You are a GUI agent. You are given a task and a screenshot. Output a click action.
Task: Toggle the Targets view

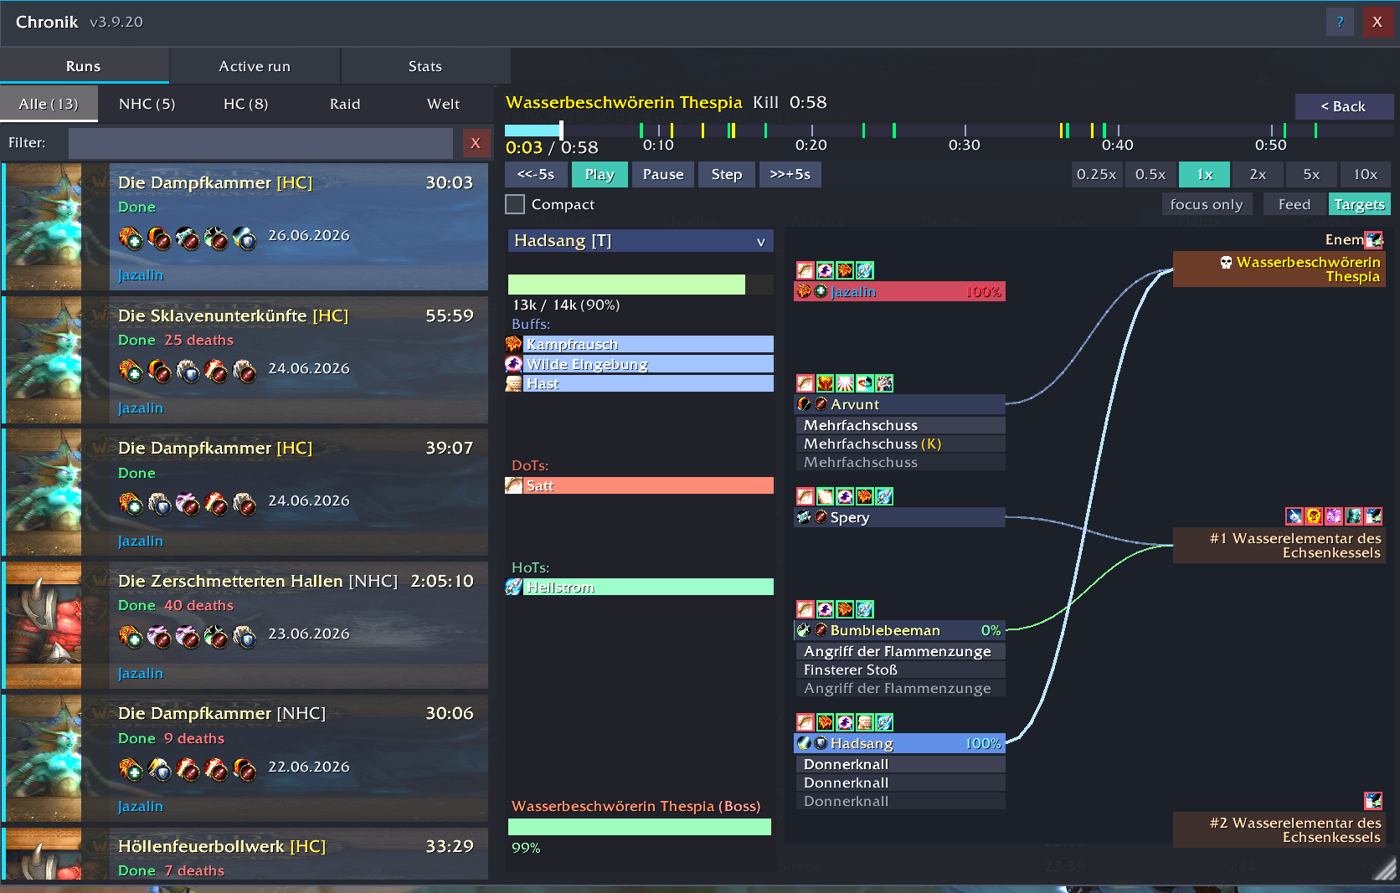[1359, 204]
